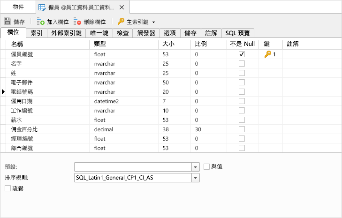
Task: Click the 儲存 save disk icon
Action: (x=8, y=22)
